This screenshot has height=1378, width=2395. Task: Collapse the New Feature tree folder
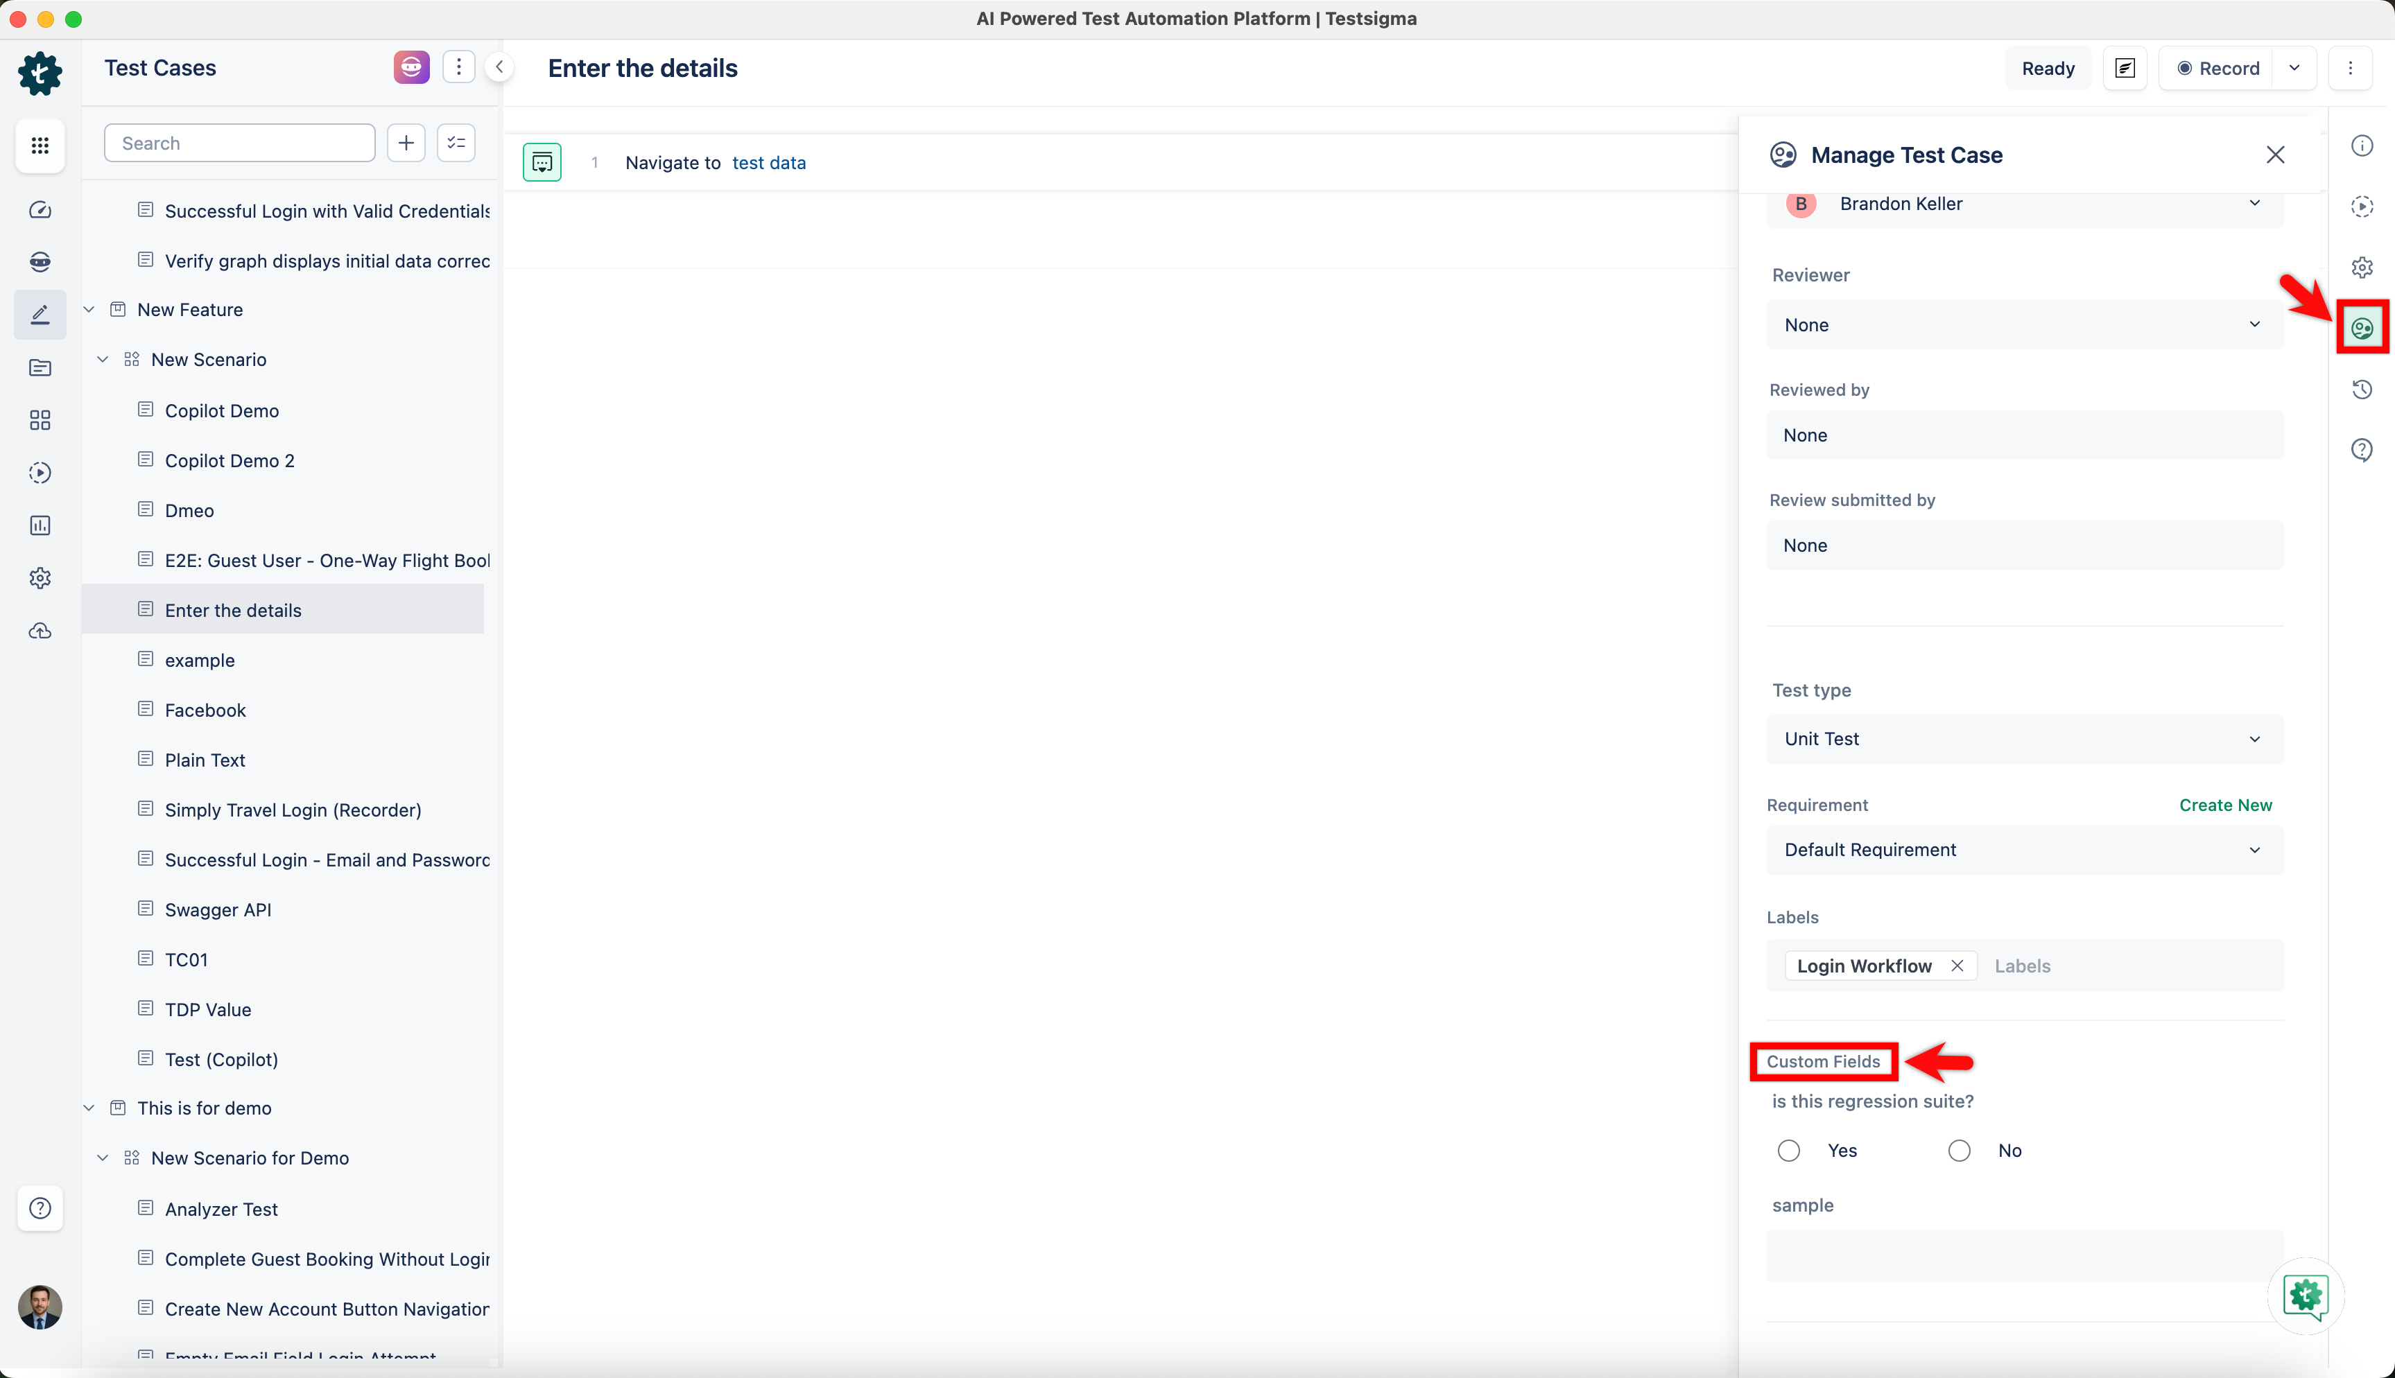[x=89, y=309]
